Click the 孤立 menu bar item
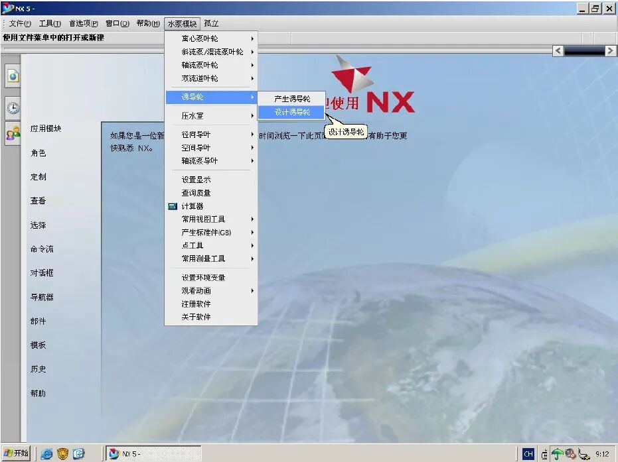The height and width of the screenshot is (462, 618). click(211, 24)
